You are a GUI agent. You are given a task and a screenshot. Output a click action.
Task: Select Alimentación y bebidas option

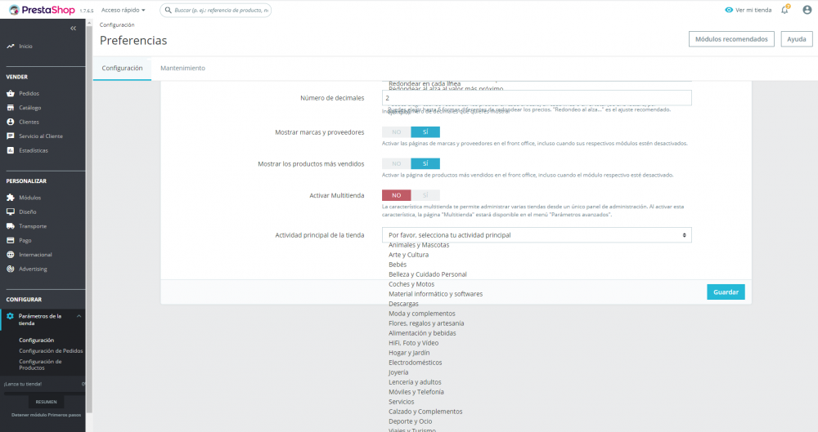423,333
